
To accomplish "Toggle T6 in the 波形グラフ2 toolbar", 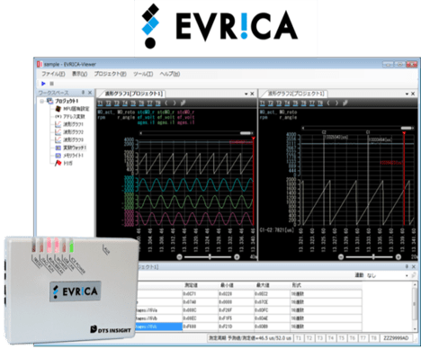I will [304, 103].
